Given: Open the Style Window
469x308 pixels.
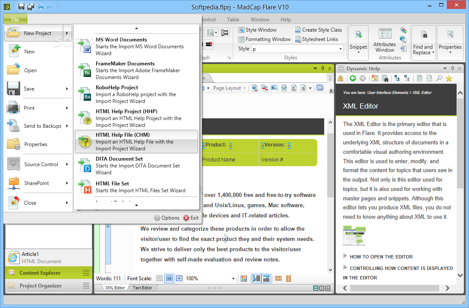Looking at the screenshot, I should (x=258, y=30).
